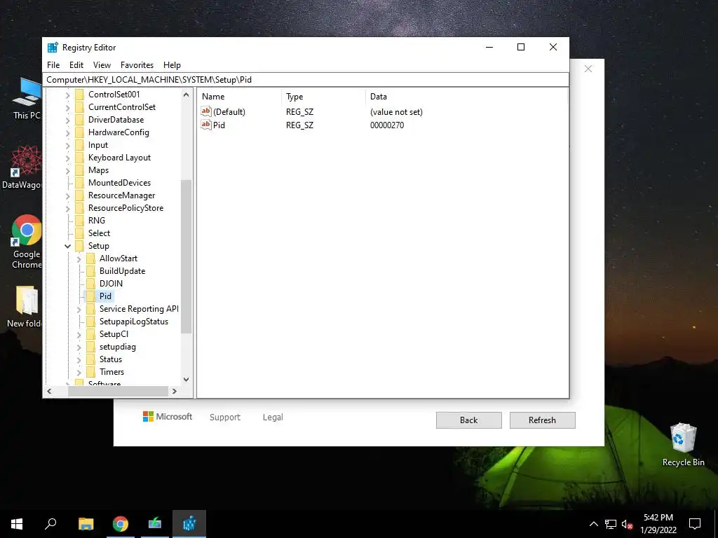Select the SetupapiLogStatus tree key

[x=134, y=322]
